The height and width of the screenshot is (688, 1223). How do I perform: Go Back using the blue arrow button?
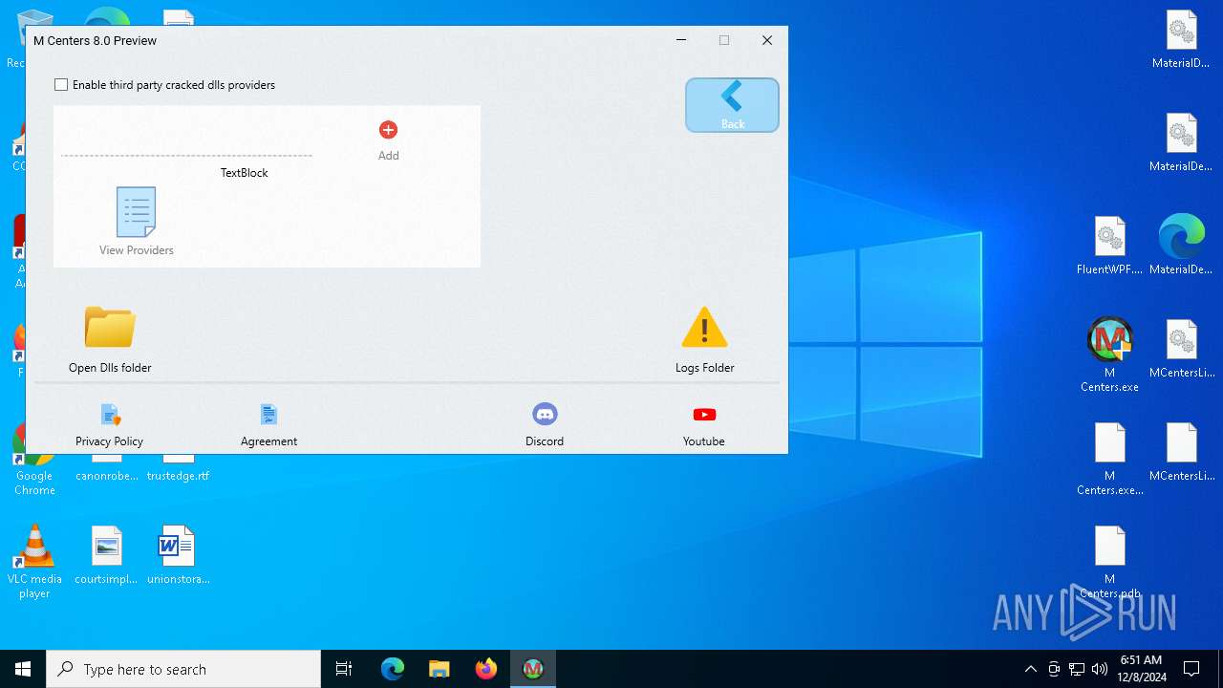point(732,104)
